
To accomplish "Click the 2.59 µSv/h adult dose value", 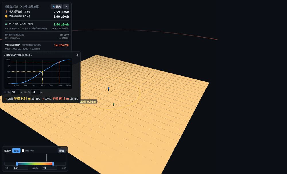I will [61, 12].
